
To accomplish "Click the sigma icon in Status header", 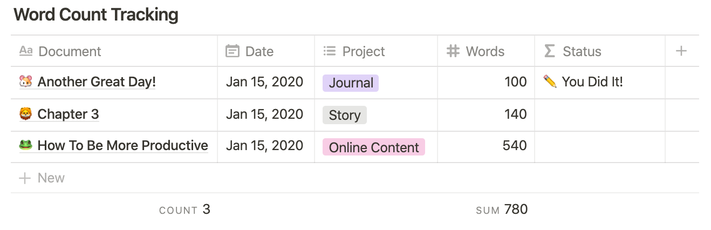I will tap(549, 51).
